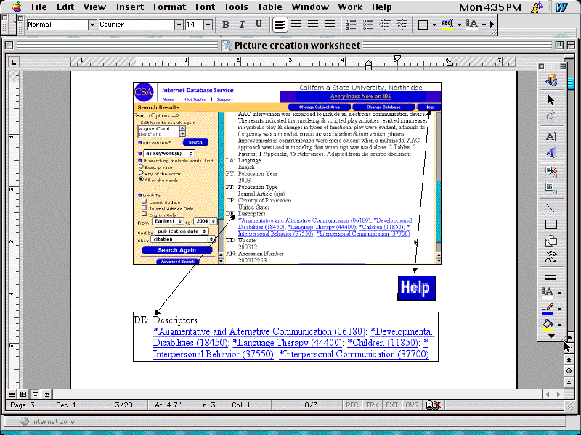Open the font size dropdown showing 14
This screenshot has width=581, height=435.
tap(208, 25)
